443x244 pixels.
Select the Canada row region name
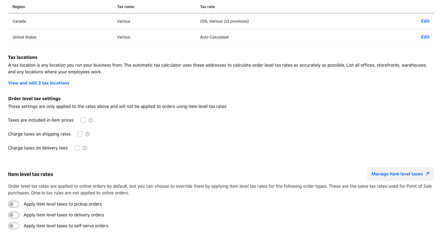(x=19, y=21)
